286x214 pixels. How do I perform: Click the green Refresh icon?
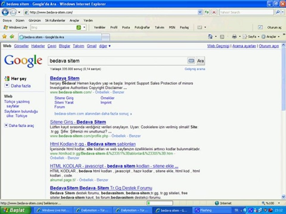point(206,12)
